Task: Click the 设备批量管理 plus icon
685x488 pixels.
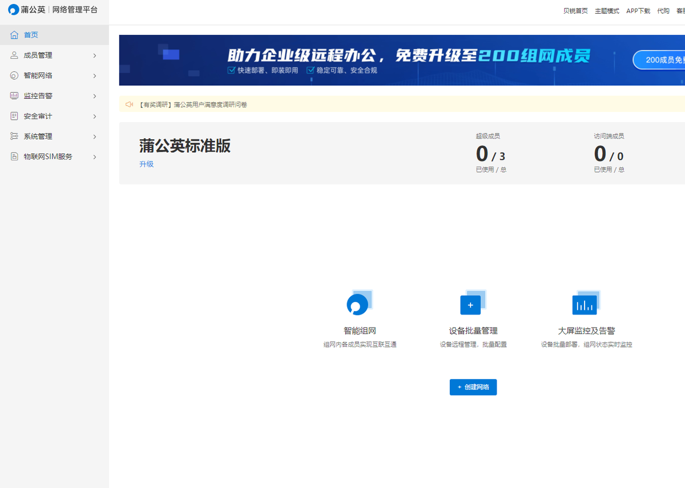Action: [x=473, y=302]
